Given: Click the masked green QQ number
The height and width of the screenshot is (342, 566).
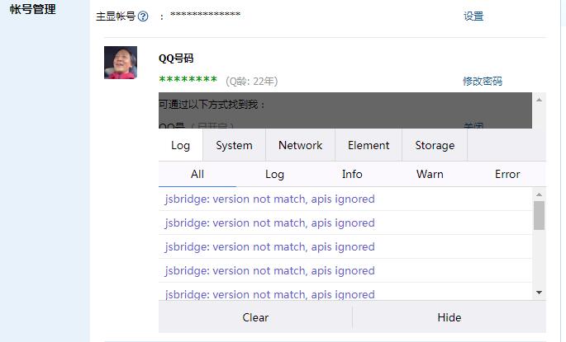Looking at the screenshot, I should tap(188, 80).
